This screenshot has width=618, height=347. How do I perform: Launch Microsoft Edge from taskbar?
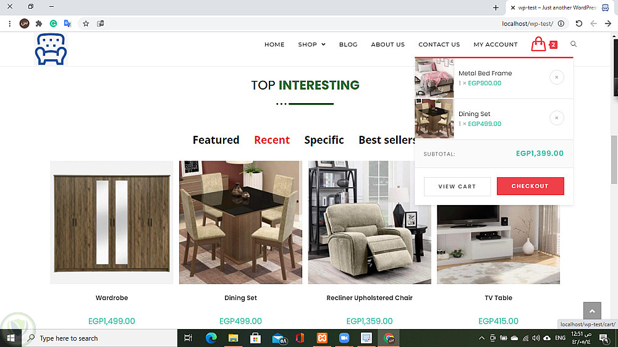tap(211, 338)
